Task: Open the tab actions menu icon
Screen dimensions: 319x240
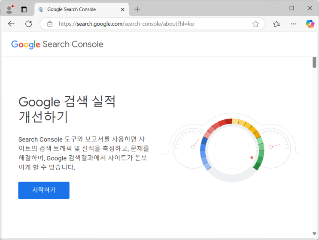Action: tap(24, 9)
